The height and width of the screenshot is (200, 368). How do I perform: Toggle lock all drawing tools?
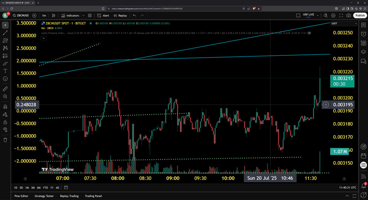coord(5,122)
